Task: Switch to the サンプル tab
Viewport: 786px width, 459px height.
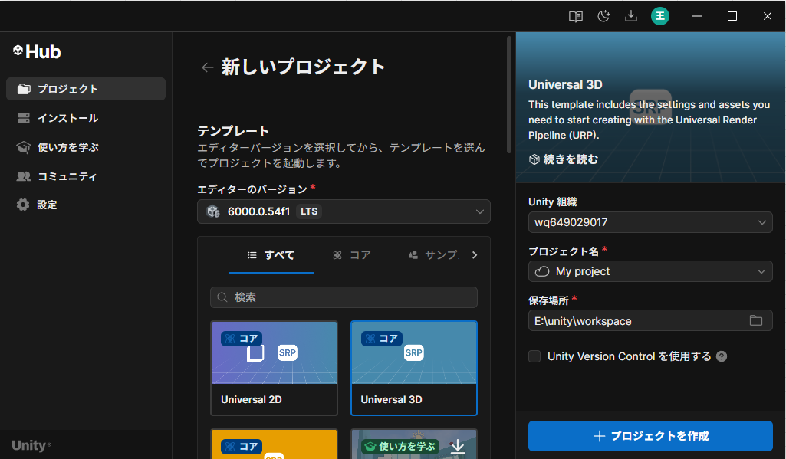Action: (x=434, y=255)
